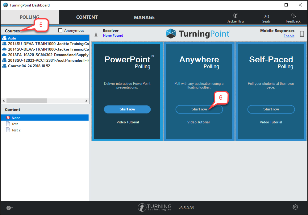Screen dimensions: 308x215
Task: Click people icon beside Course 04-24-2018
Action: coord(4,66)
